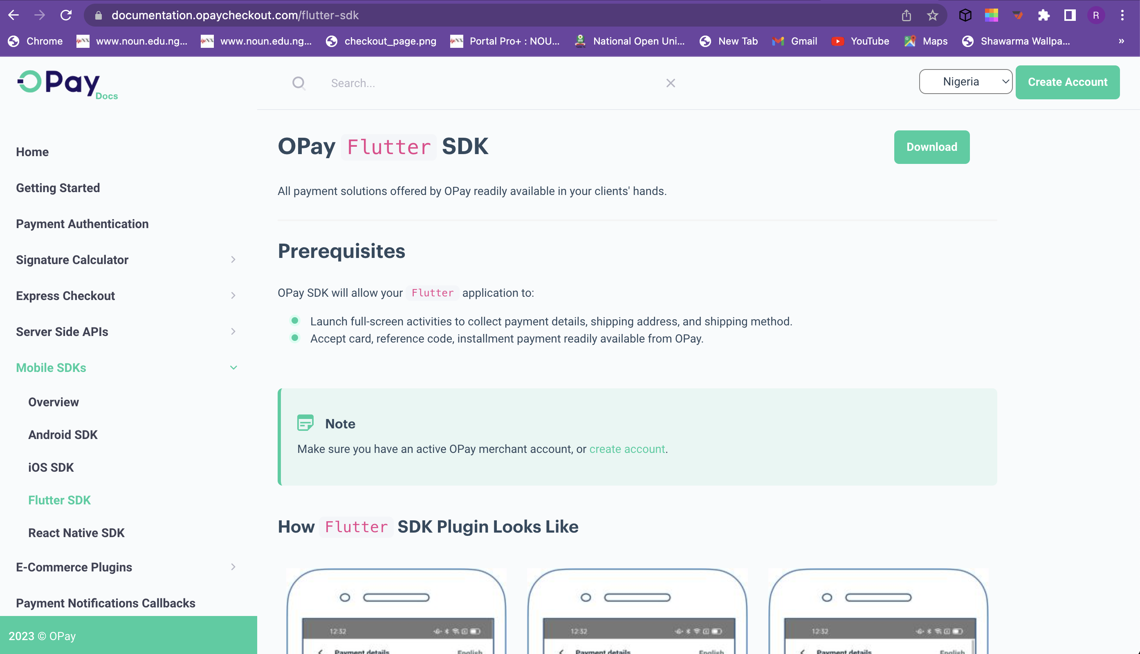Click the bookmark star icon in address bar

tap(933, 15)
